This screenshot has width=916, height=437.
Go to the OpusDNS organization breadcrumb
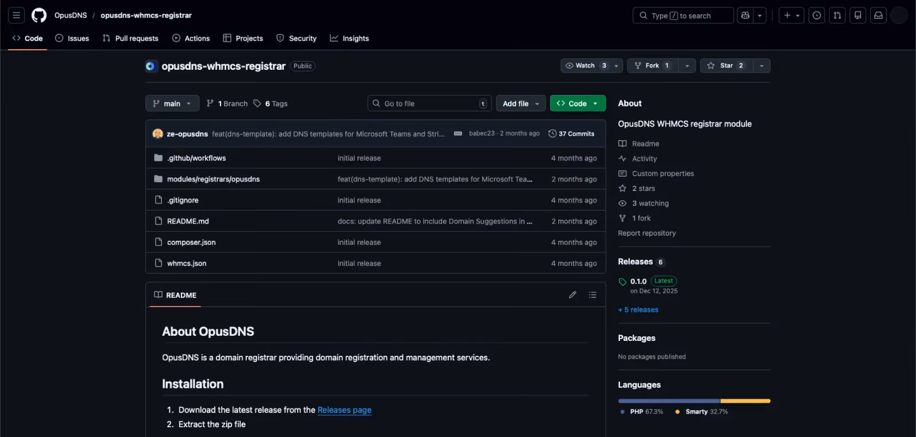click(70, 15)
